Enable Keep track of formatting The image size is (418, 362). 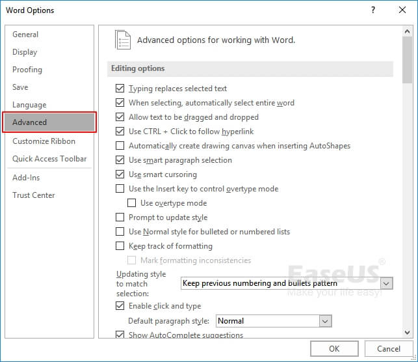click(120, 246)
